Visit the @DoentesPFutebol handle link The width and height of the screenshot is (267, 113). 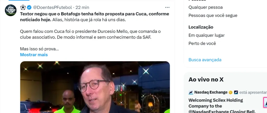tap(52, 7)
